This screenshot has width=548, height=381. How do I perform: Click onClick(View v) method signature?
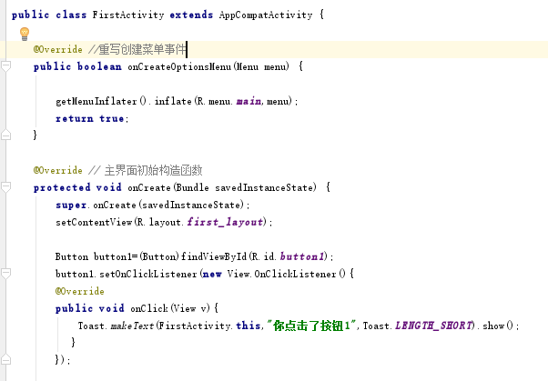(x=170, y=308)
